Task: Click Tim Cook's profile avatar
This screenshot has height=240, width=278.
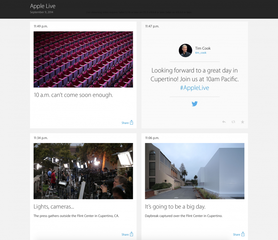Action: click(x=185, y=50)
